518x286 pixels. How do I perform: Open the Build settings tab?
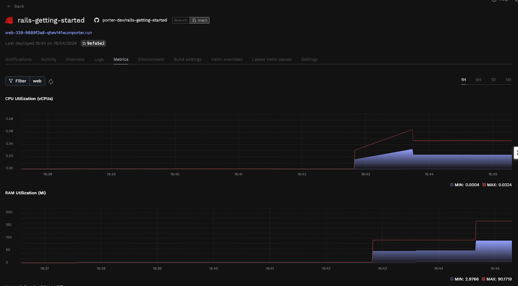(188, 59)
